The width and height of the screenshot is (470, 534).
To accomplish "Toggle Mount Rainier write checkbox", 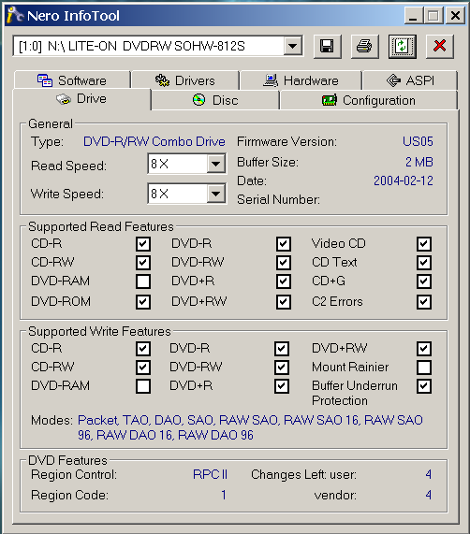I will coord(424,368).
